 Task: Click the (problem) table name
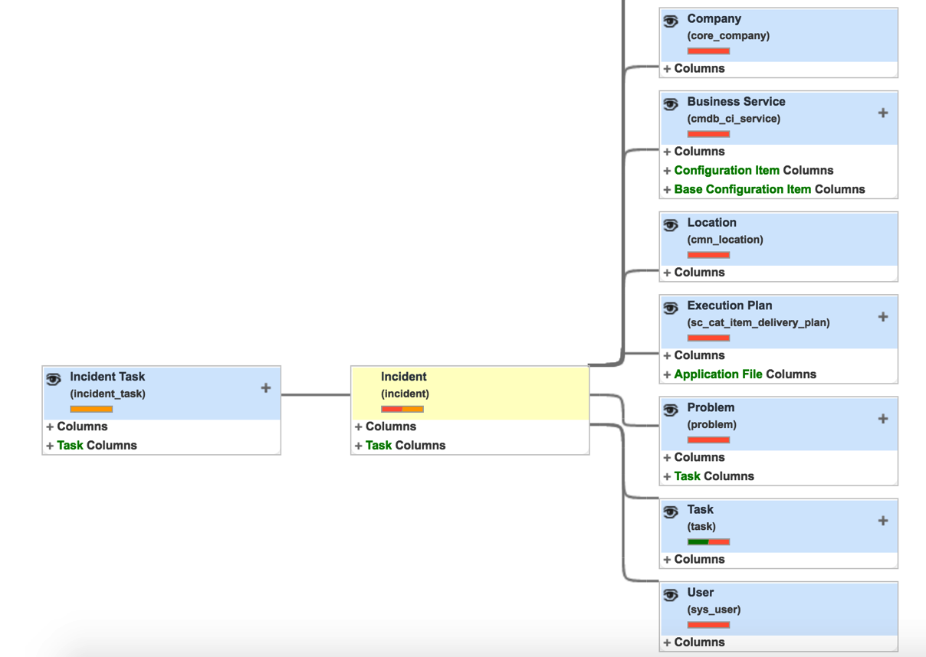pos(712,425)
